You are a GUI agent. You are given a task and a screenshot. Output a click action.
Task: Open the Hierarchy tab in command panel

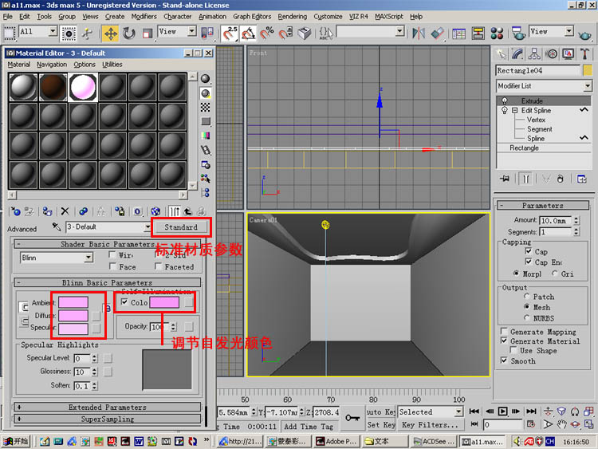[533, 54]
